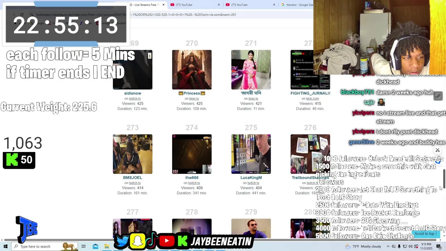Click the Scroll to top button
This screenshot has width=446, height=251.
[x=425, y=234]
